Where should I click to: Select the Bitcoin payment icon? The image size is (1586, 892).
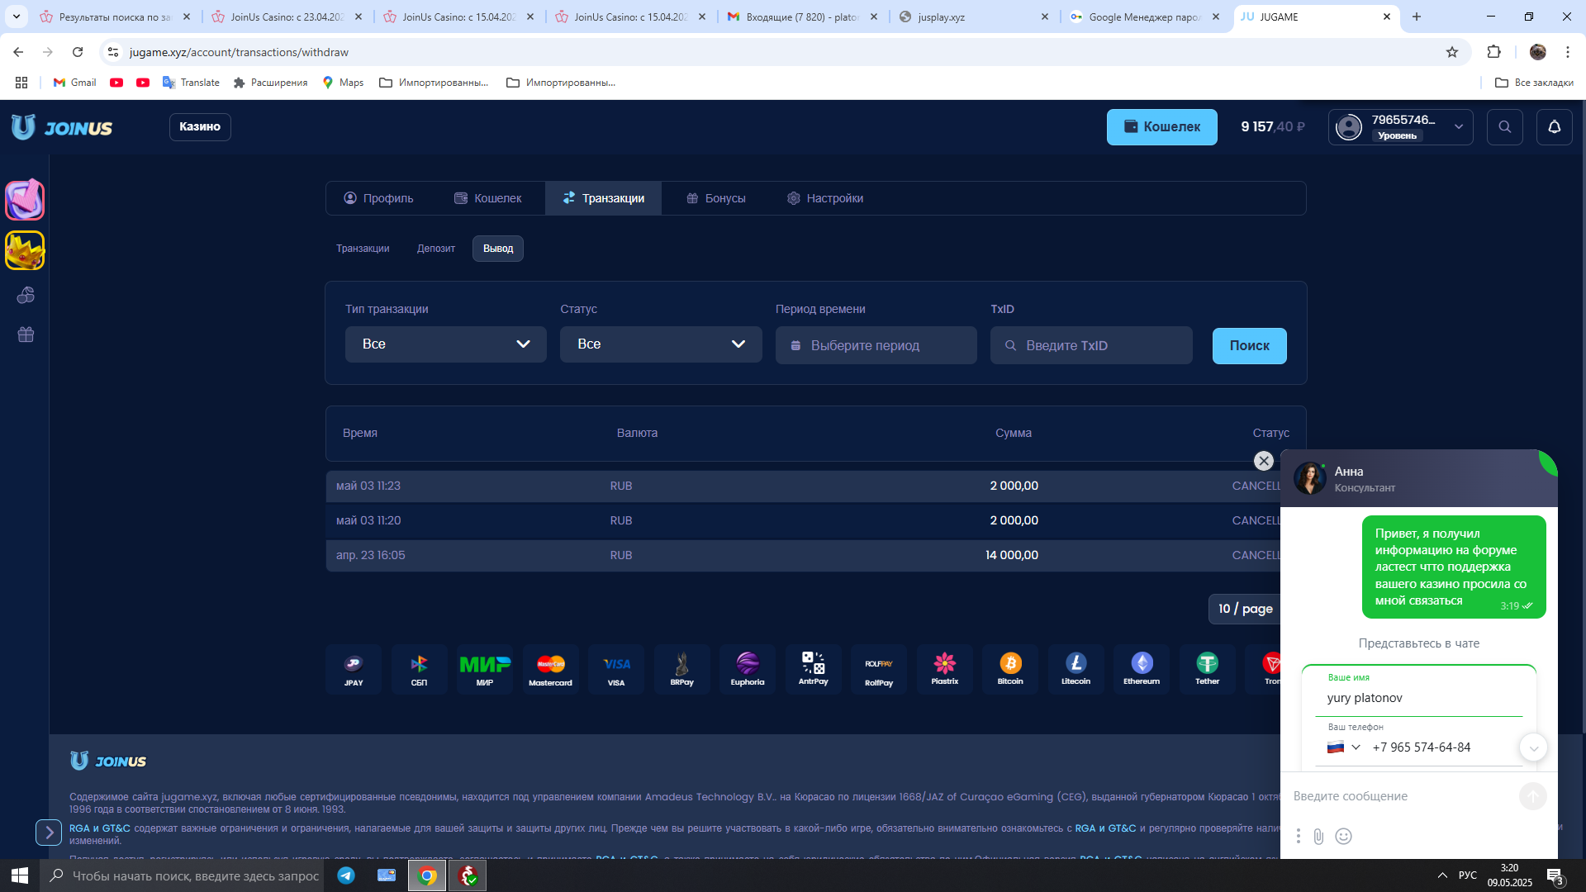tap(1010, 669)
